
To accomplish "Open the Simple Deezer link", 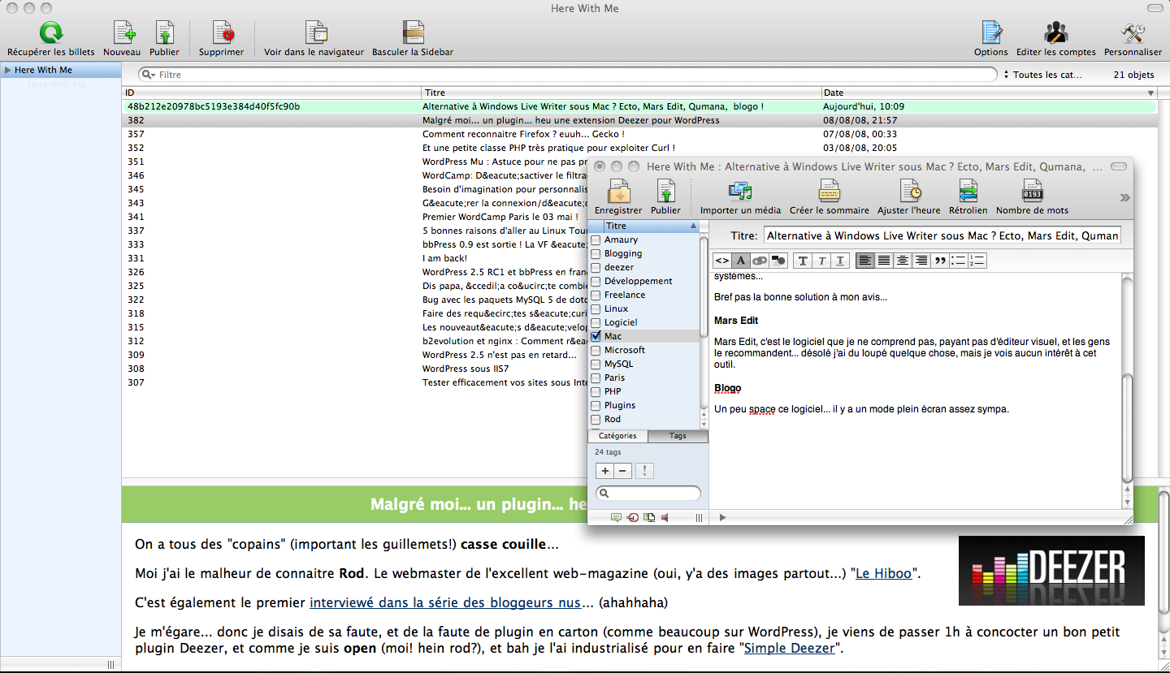I will pyautogui.click(x=789, y=648).
